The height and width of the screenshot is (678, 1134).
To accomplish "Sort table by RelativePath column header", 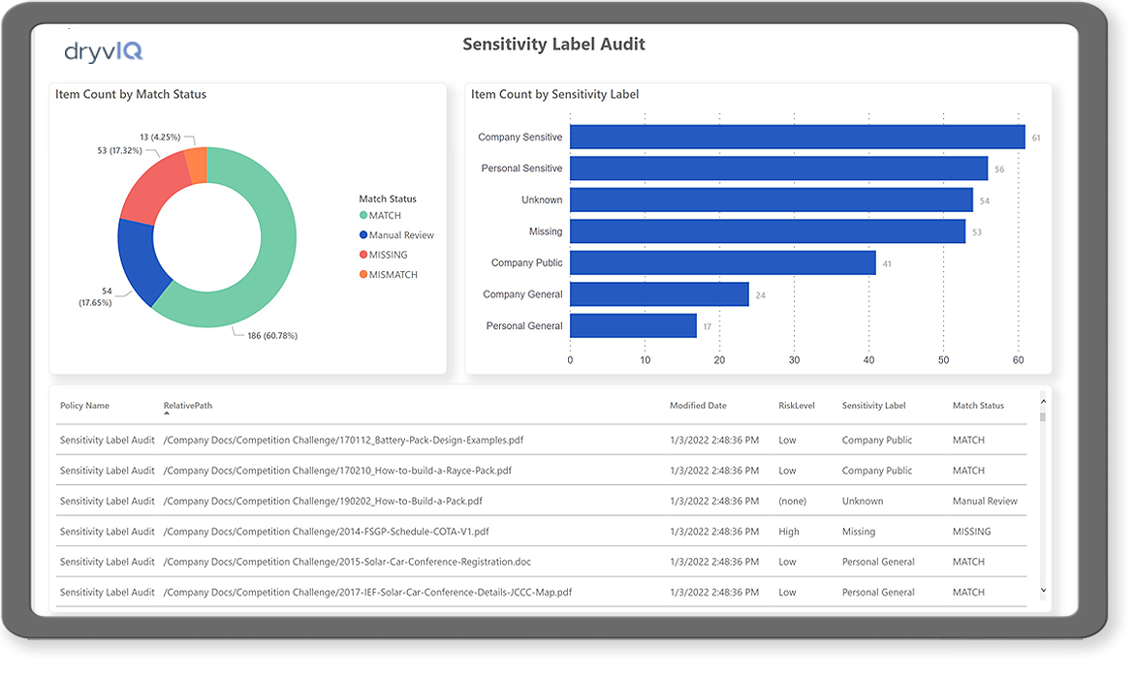I will [x=187, y=406].
